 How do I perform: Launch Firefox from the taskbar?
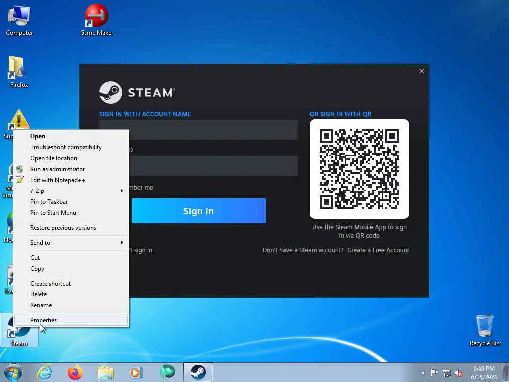pos(75,372)
